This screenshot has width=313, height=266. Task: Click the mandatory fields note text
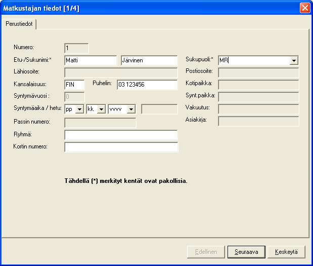(126, 181)
